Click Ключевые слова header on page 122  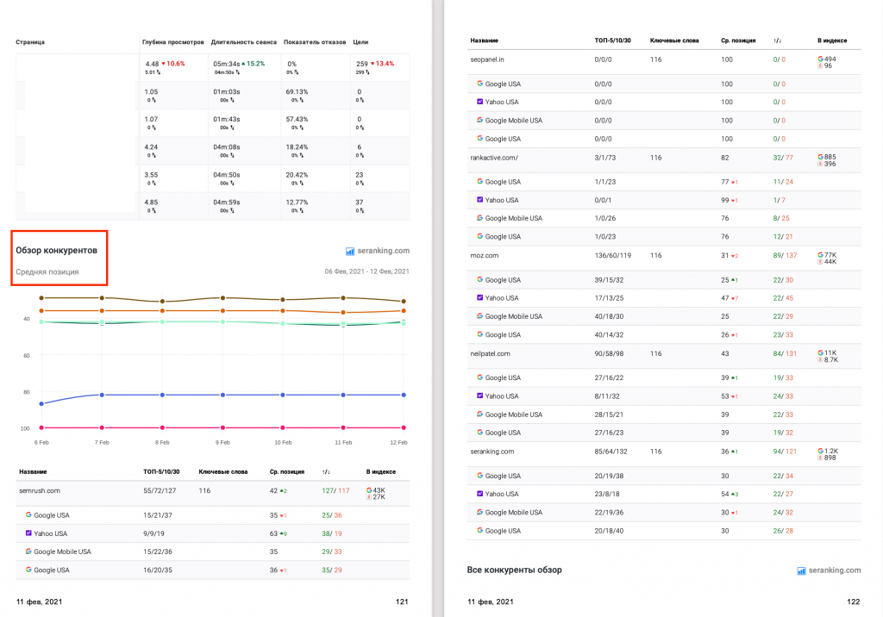pyautogui.click(x=674, y=41)
